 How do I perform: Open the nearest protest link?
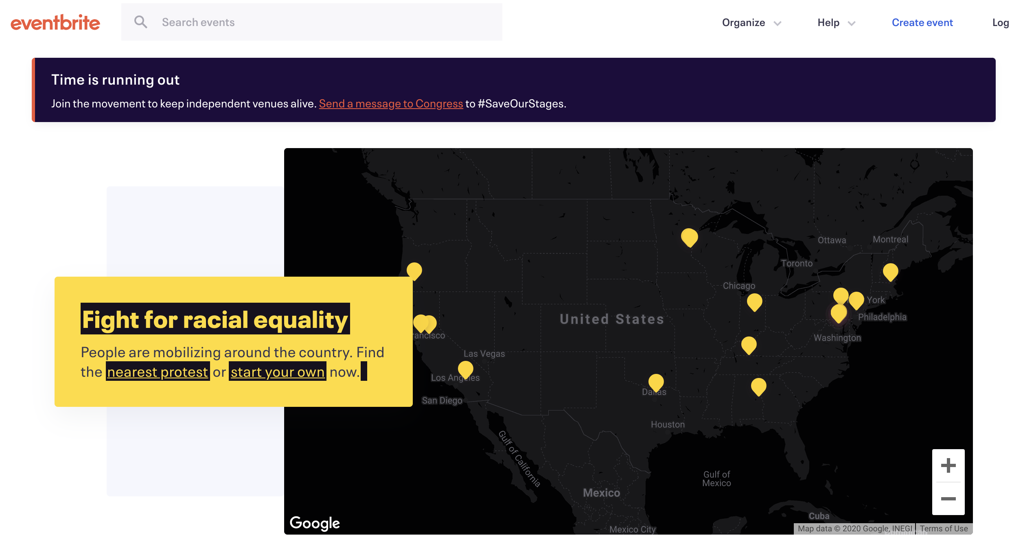coord(158,372)
